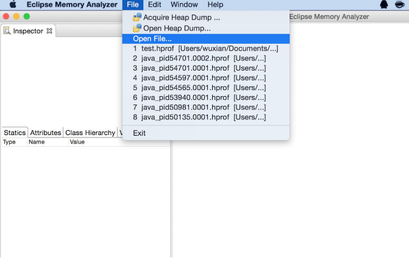Select Open File... menu item
The image size is (409, 258).
[x=206, y=39]
